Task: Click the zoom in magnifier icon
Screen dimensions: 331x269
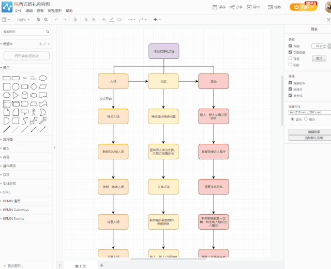Action: coord(38,20)
